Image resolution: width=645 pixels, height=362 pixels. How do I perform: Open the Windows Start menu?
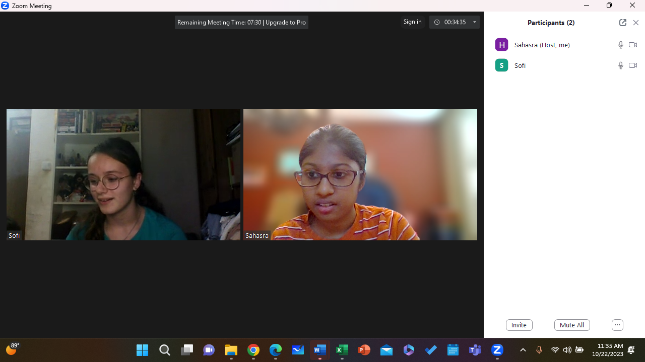[143, 350]
